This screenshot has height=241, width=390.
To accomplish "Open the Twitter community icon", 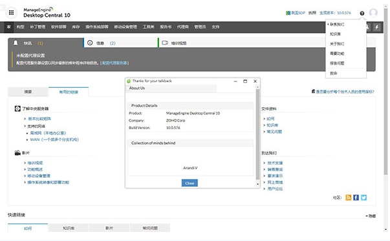I will [363, 198].
